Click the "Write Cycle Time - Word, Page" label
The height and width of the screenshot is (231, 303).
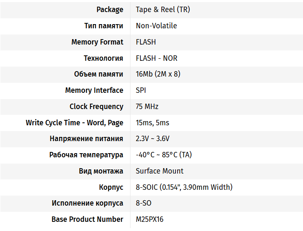74,123
